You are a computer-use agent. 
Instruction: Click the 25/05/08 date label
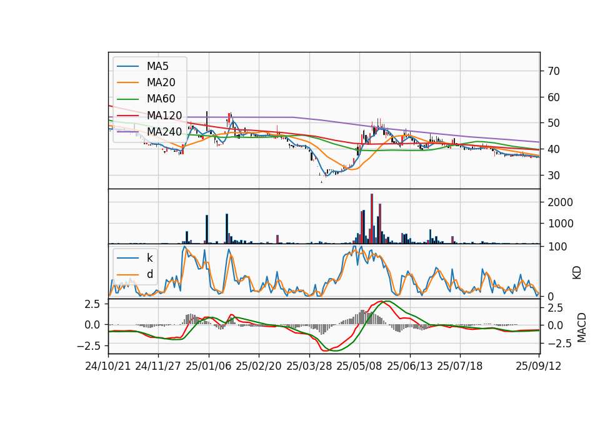coord(359,366)
